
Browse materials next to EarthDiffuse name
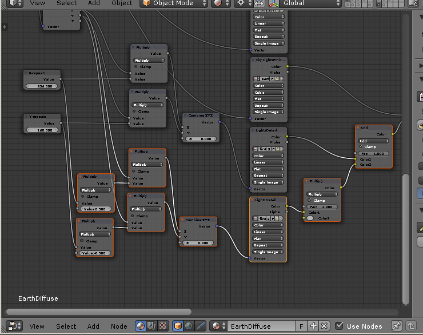[x=218, y=326]
